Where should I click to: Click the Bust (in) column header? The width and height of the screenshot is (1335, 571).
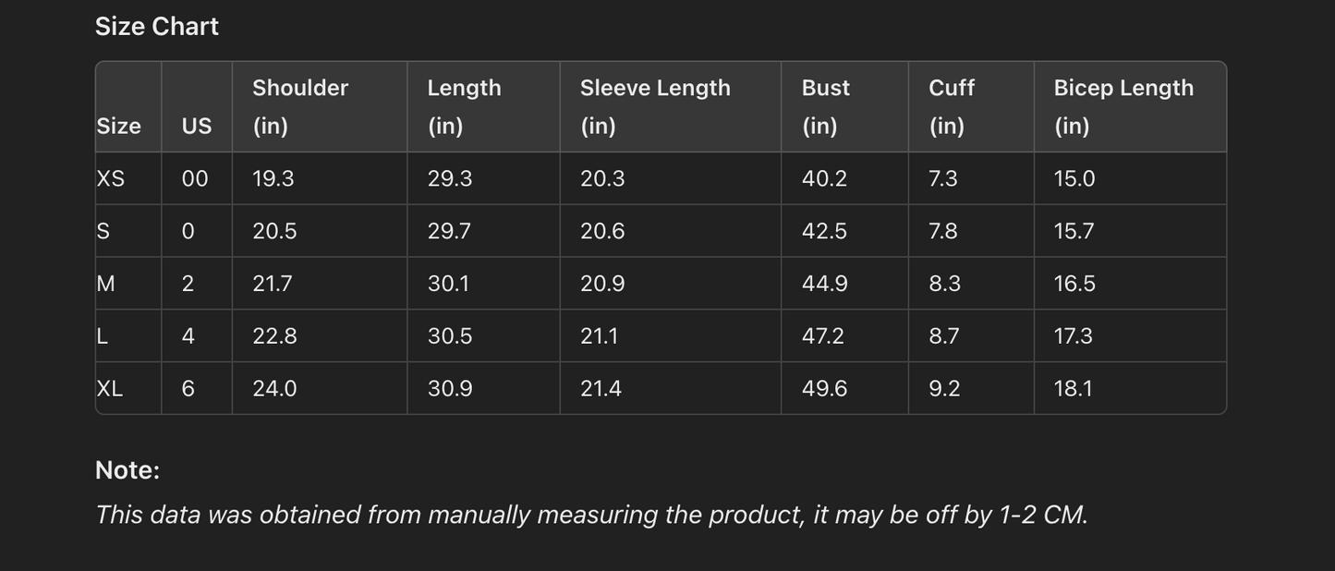click(825, 106)
